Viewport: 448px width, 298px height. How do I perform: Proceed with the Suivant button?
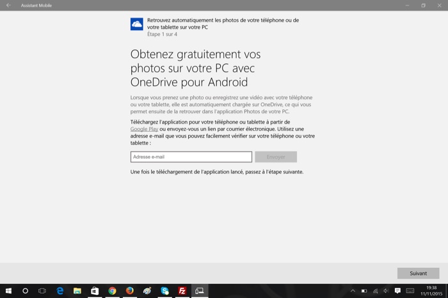tap(419, 273)
